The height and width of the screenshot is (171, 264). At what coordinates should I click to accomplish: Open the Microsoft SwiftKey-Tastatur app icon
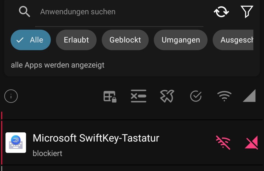pos(16,142)
